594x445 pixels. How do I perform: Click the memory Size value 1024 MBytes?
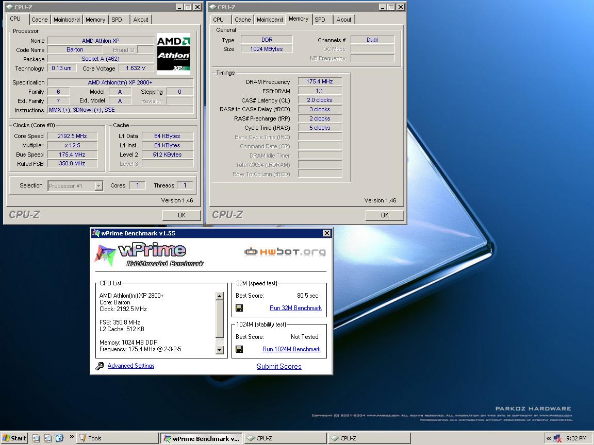(x=266, y=49)
